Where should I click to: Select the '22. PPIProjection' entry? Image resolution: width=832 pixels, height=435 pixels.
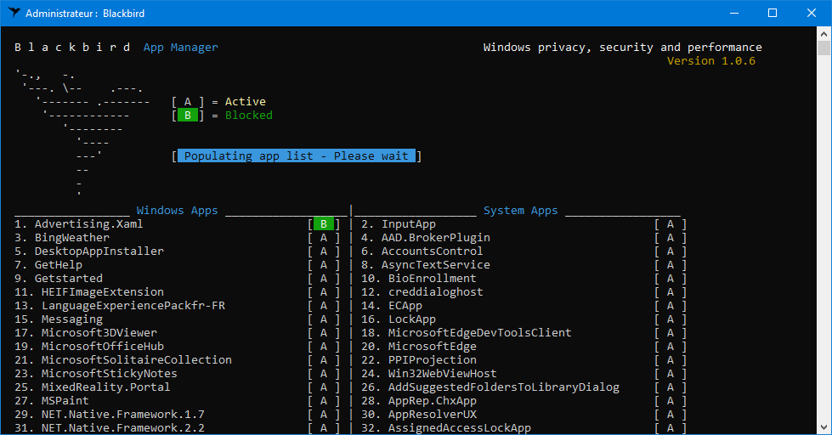[x=419, y=360]
